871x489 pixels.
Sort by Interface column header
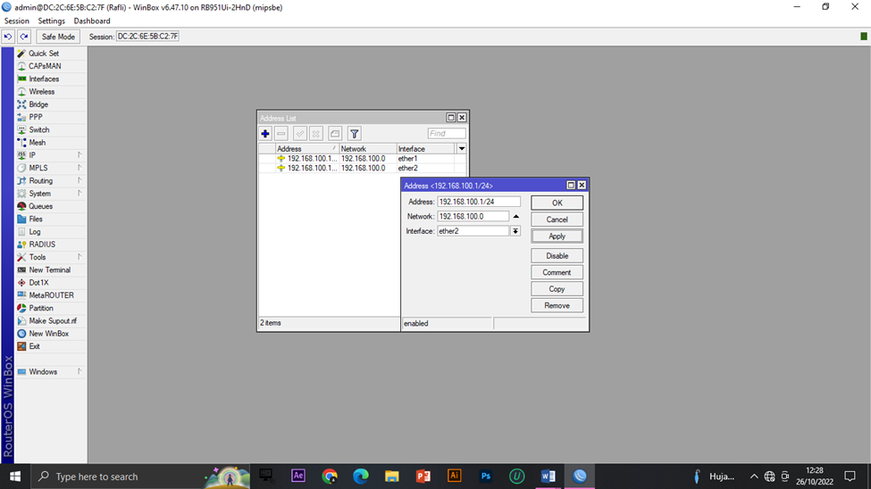425,149
